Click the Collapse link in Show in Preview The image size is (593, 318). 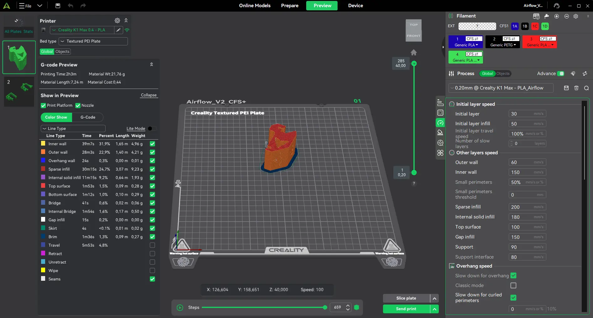click(149, 95)
